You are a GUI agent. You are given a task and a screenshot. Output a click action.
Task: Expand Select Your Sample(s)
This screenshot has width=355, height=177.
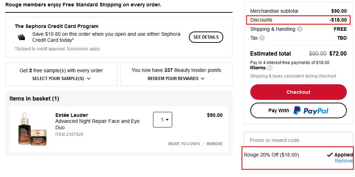pos(61,79)
